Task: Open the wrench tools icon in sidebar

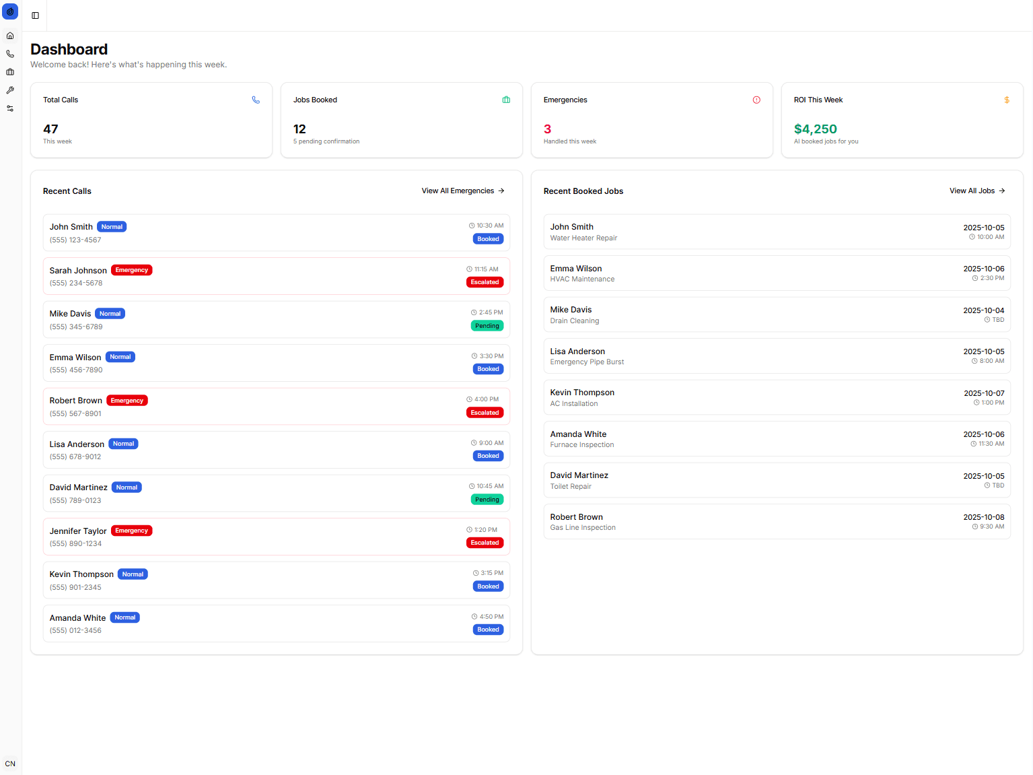Action: click(x=10, y=90)
